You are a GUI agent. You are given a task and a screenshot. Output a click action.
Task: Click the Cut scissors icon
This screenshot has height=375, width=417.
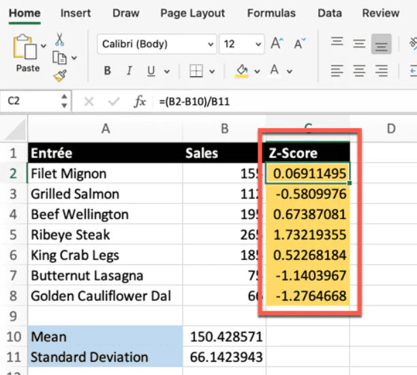(x=60, y=39)
